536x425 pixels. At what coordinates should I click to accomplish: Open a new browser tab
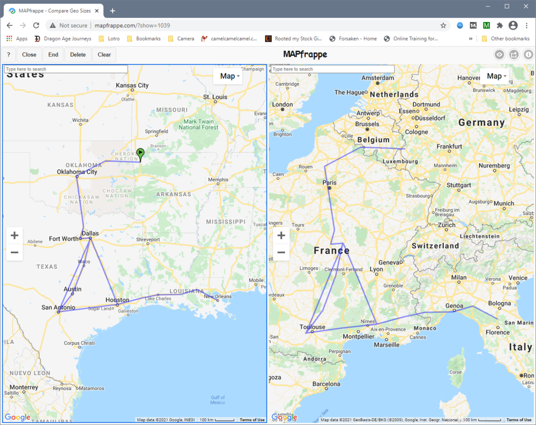click(113, 11)
